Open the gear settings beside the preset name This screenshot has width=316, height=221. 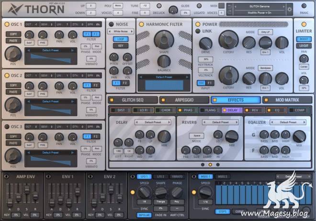click(x=289, y=9)
